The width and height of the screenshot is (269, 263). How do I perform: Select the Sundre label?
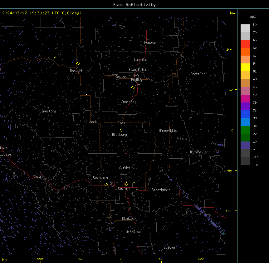[x=91, y=122]
